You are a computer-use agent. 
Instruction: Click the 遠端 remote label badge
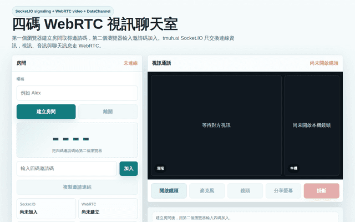[160, 168]
